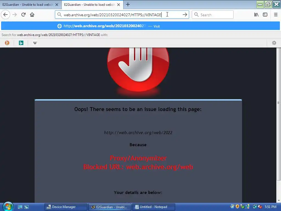Select the second E2Guardian tab
281x211 pixels.
[x=89, y=5]
